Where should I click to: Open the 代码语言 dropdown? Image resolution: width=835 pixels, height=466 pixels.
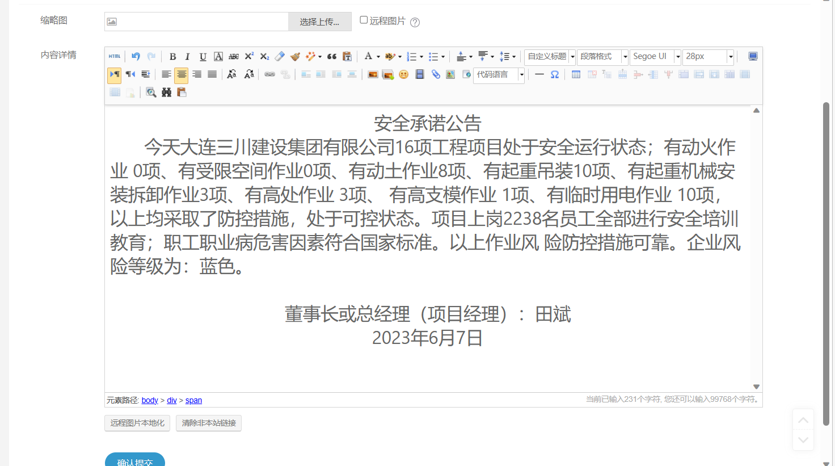[499, 75]
